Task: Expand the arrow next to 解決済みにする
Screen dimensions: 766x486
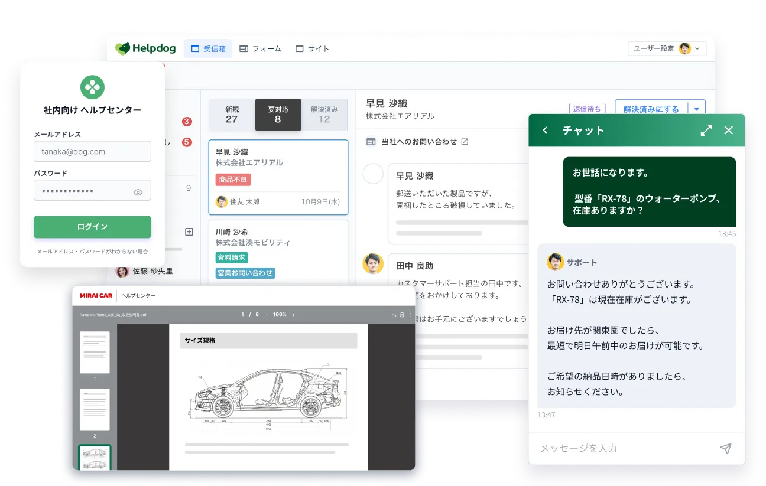Action: pos(696,109)
